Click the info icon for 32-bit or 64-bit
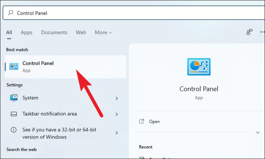The height and width of the screenshot is (159, 265). coord(14,130)
